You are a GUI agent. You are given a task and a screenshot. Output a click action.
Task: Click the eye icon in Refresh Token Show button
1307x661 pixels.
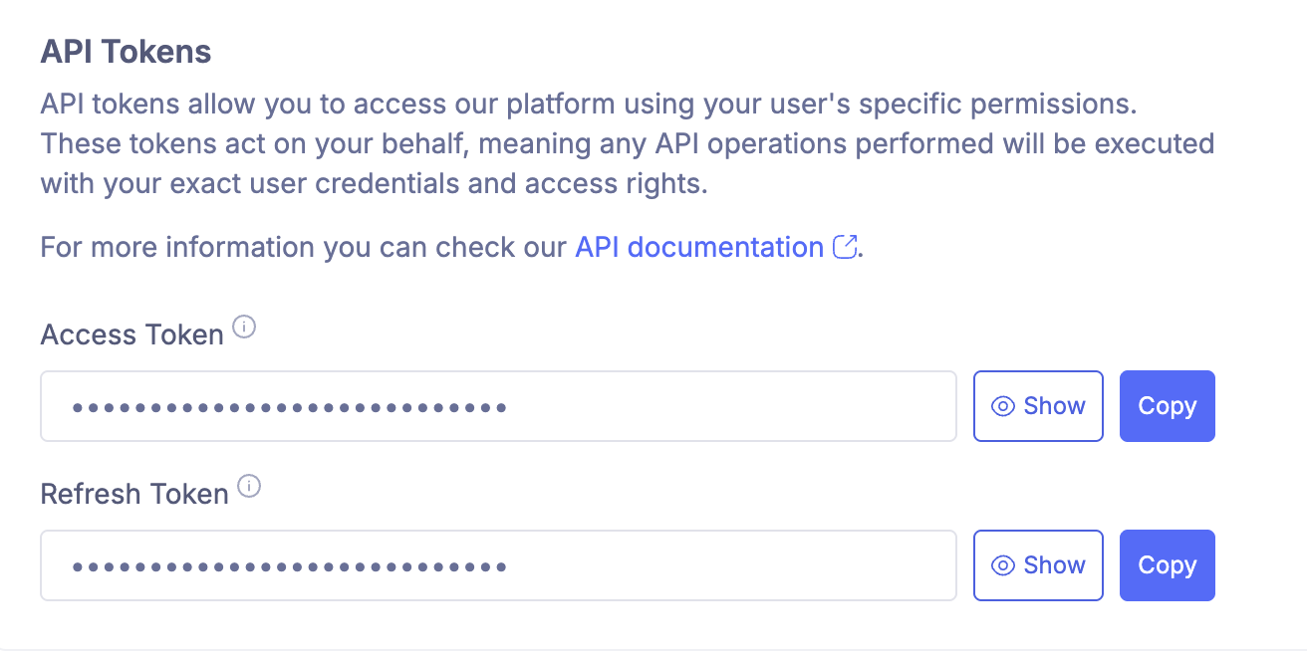1005,564
